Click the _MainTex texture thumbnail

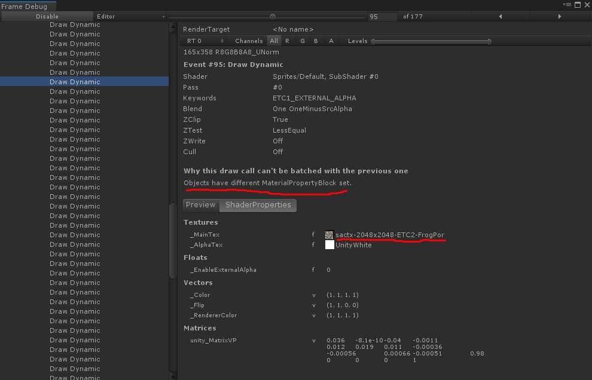point(329,235)
